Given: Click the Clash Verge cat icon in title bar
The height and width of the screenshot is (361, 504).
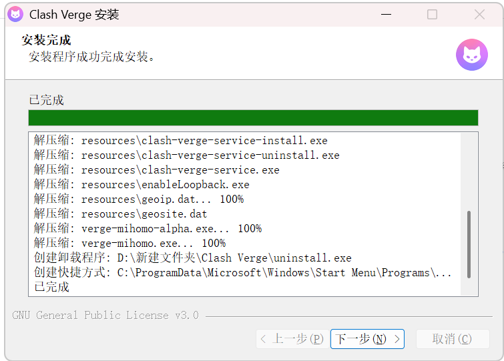Looking at the screenshot, I should pos(15,15).
